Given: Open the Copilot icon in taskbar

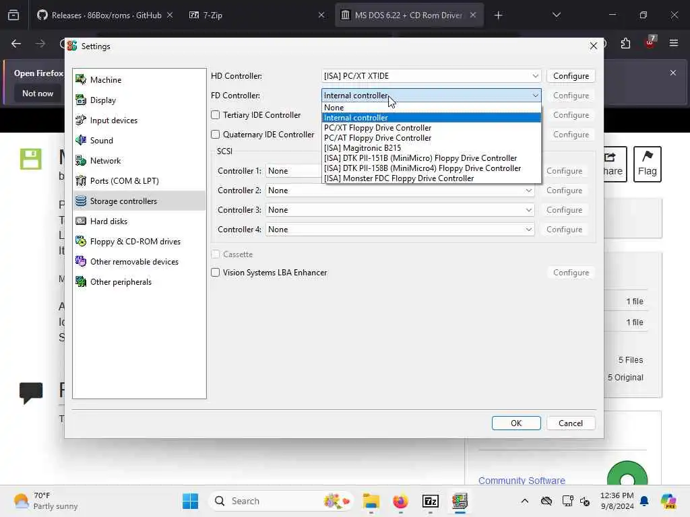Looking at the screenshot, I should coord(668,501).
